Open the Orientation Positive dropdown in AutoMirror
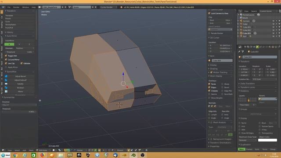This screenshot has width=281, height=158. coord(25,48)
